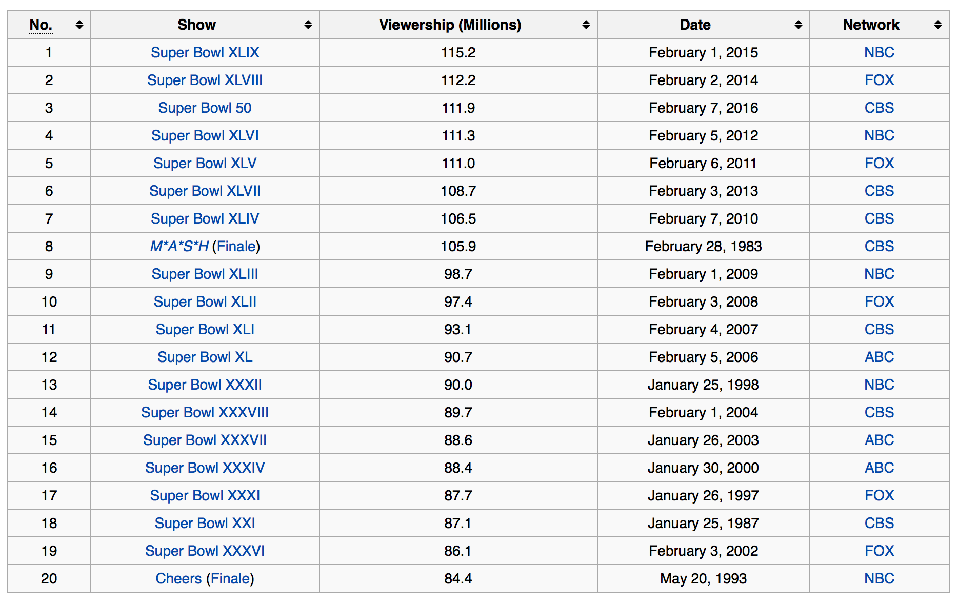Select viewership value 115.2
Image resolution: width=958 pixels, height=604 pixels.
pyautogui.click(x=458, y=52)
